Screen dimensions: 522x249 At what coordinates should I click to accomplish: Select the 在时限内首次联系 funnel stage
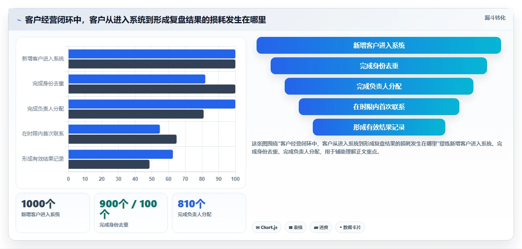(379, 107)
